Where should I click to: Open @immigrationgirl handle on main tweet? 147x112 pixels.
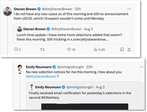70,67
